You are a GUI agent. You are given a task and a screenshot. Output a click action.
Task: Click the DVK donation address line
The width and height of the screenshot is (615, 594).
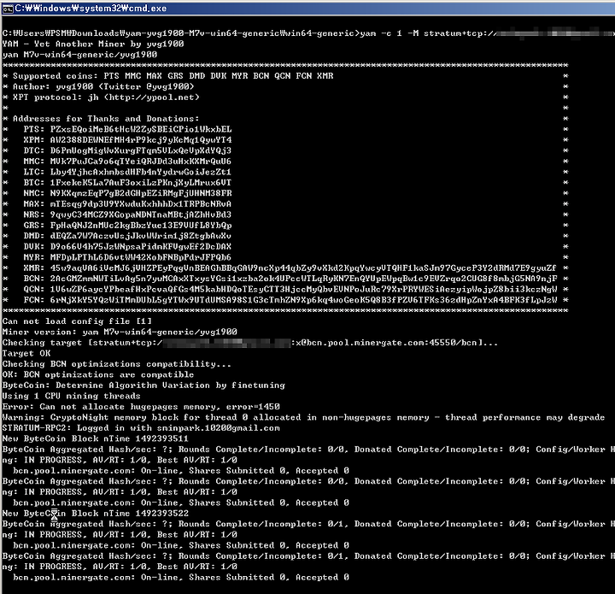(x=127, y=246)
